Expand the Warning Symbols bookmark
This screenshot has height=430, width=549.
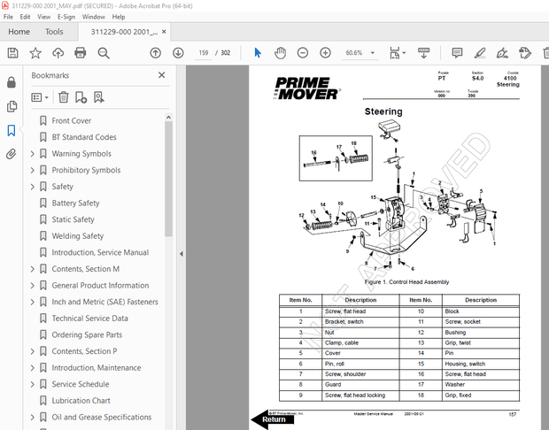(32, 154)
